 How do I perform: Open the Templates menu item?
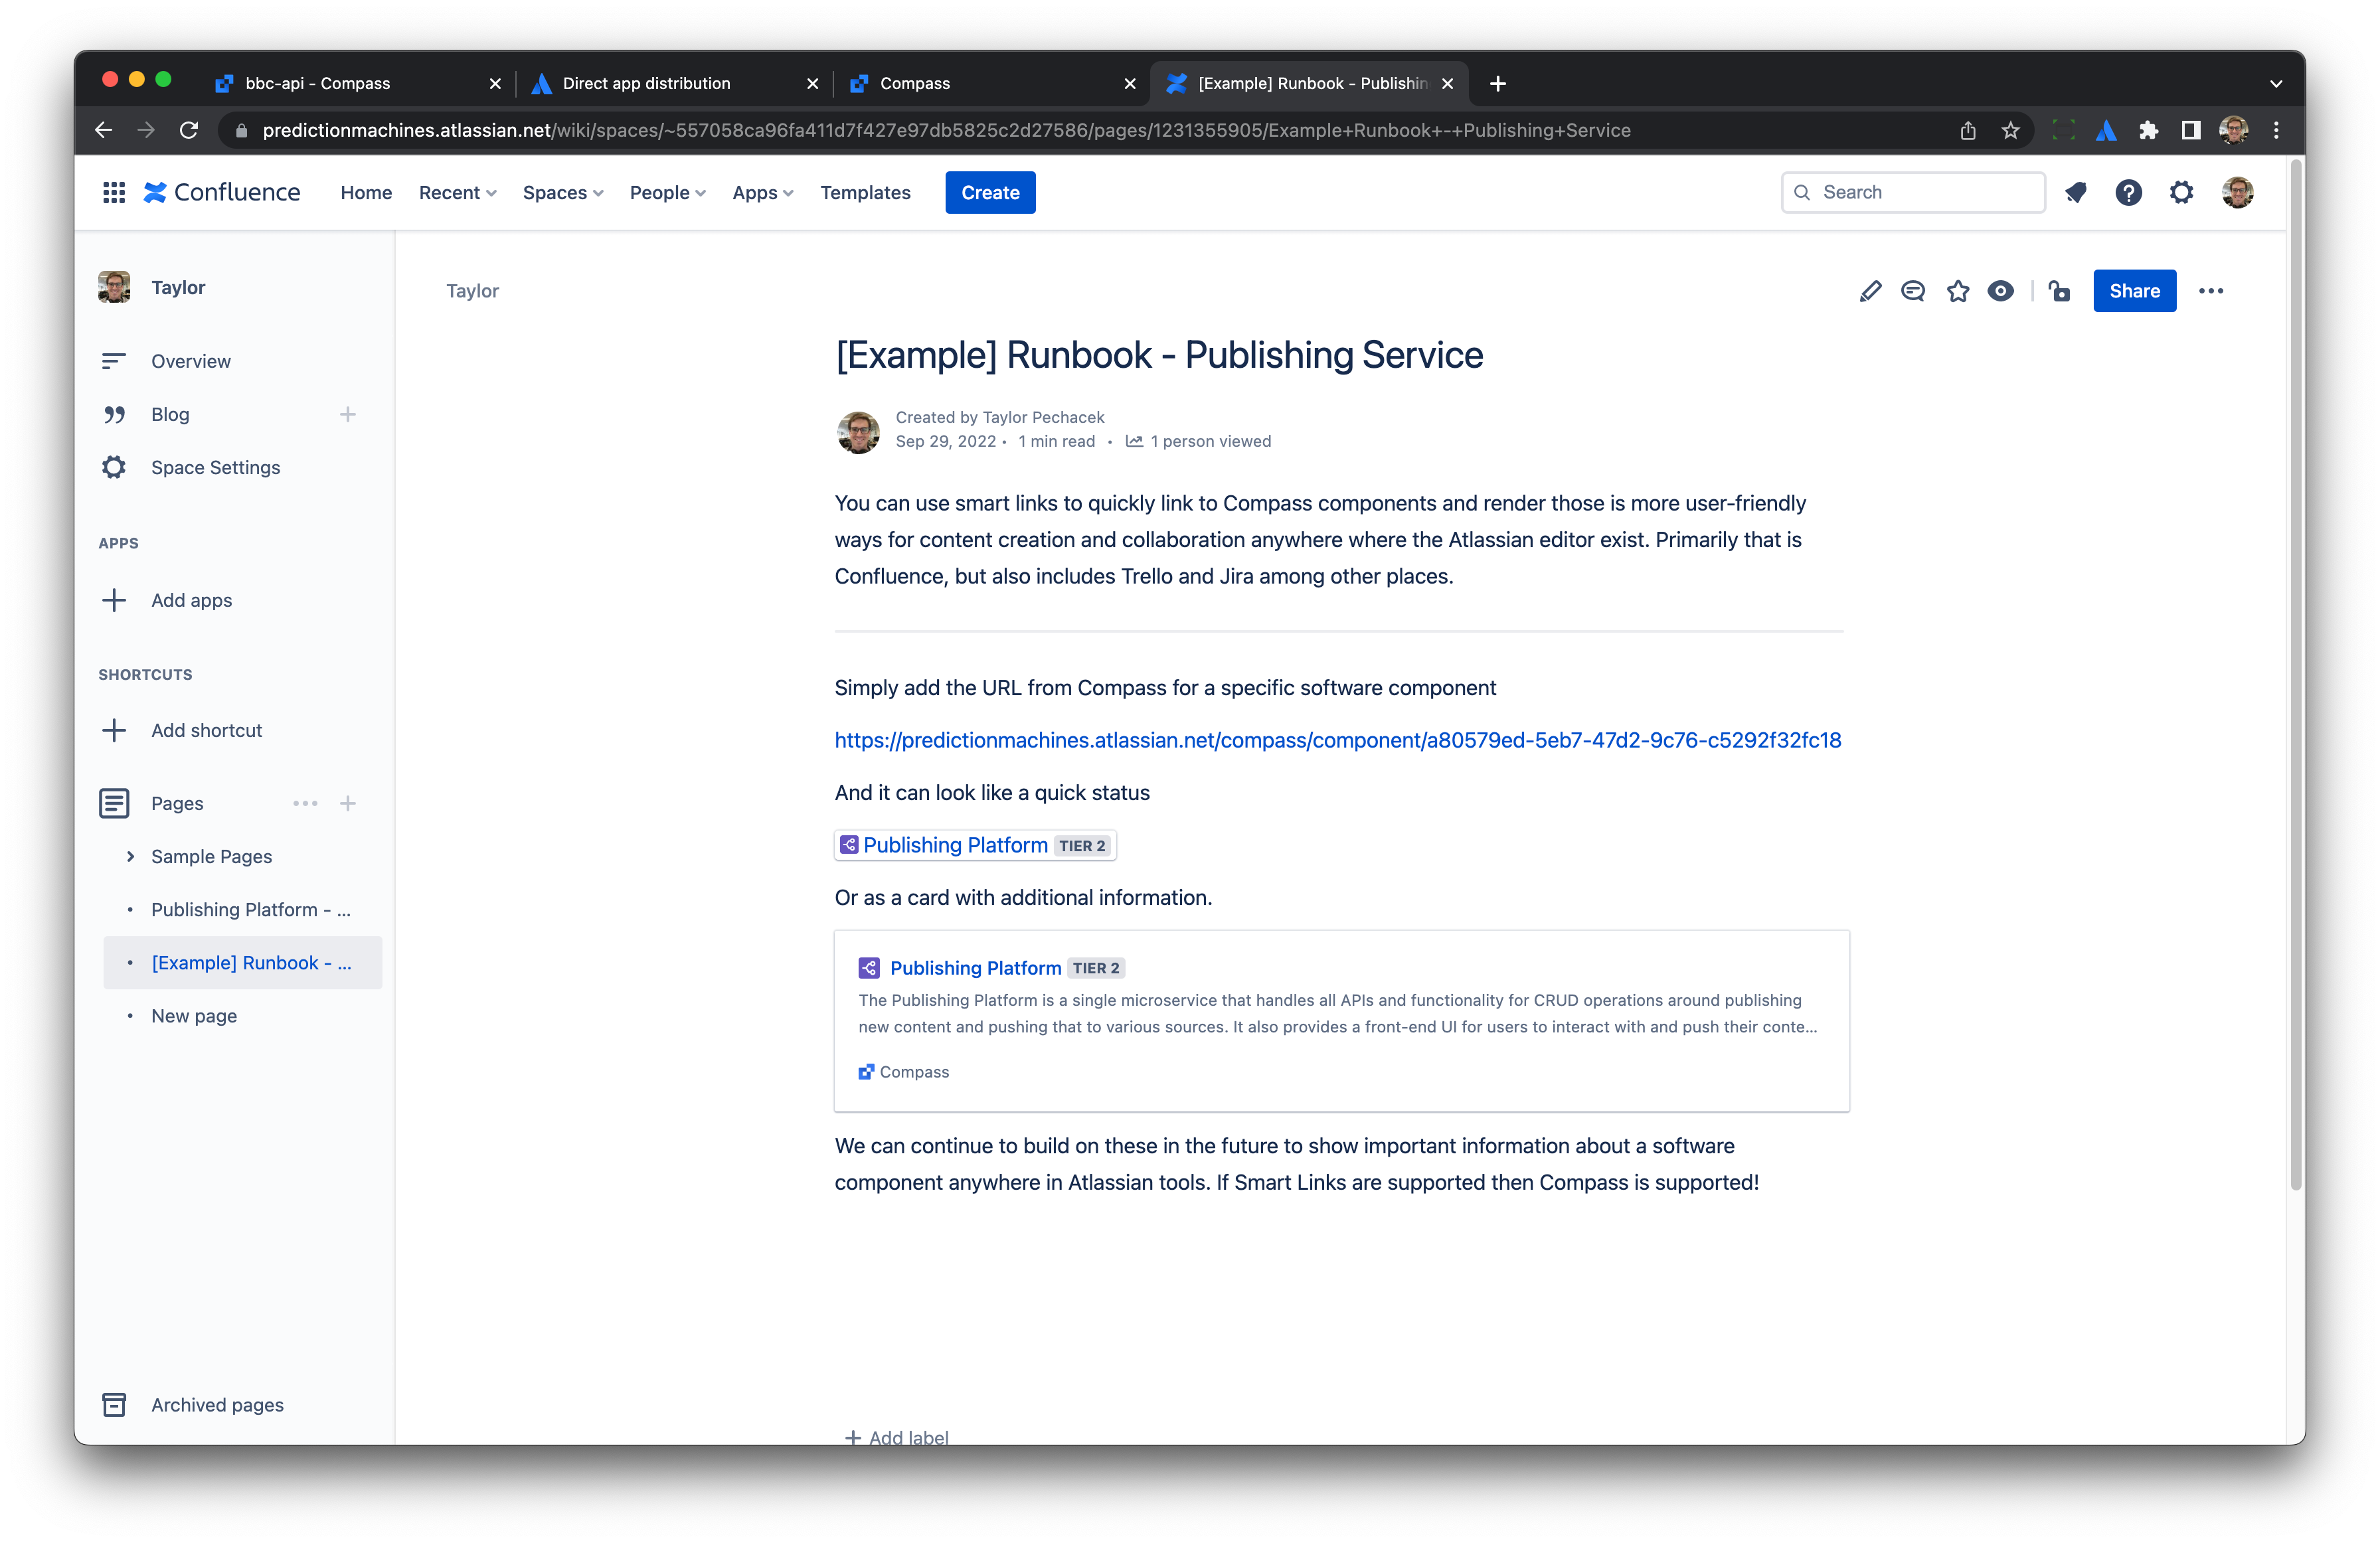[x=865, y=192]
